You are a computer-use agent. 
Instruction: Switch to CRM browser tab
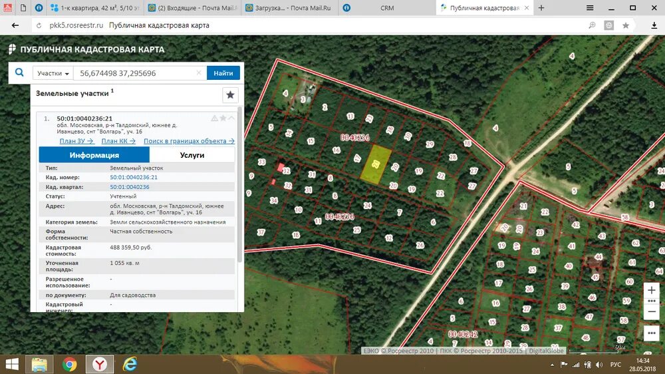387,8
